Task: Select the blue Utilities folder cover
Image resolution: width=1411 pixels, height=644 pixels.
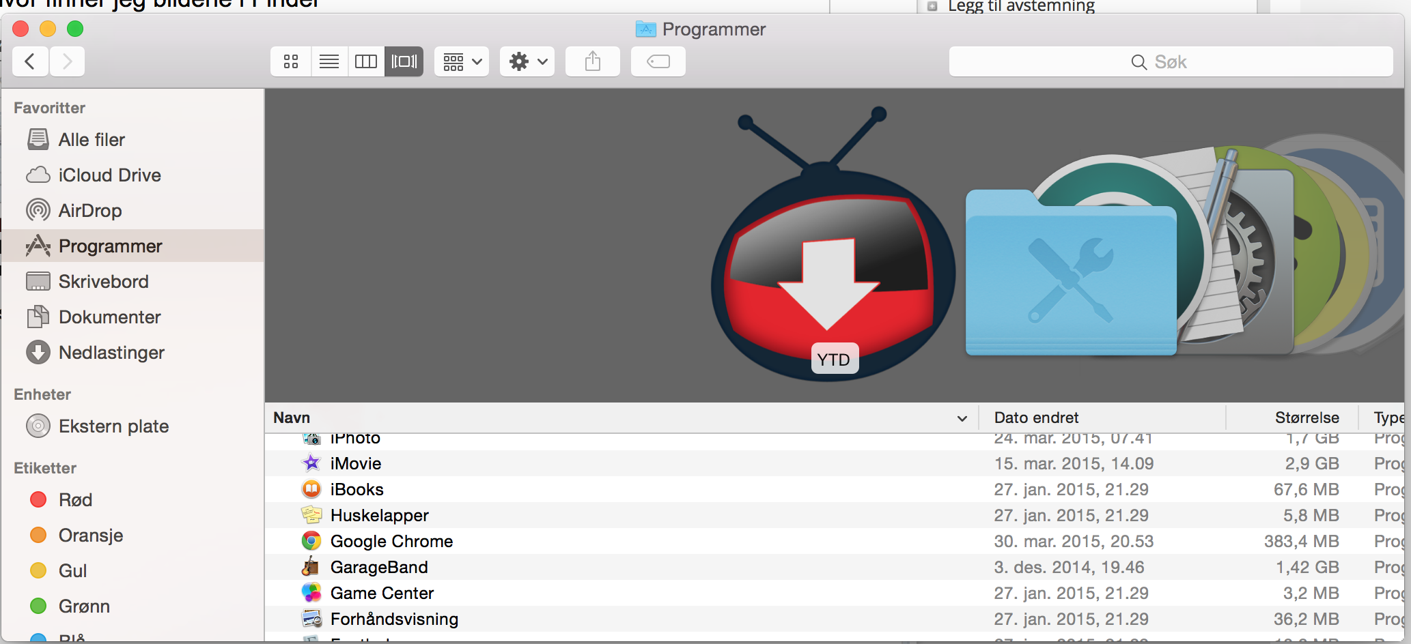Action: pyautogui.click(x=1071, y=273)
